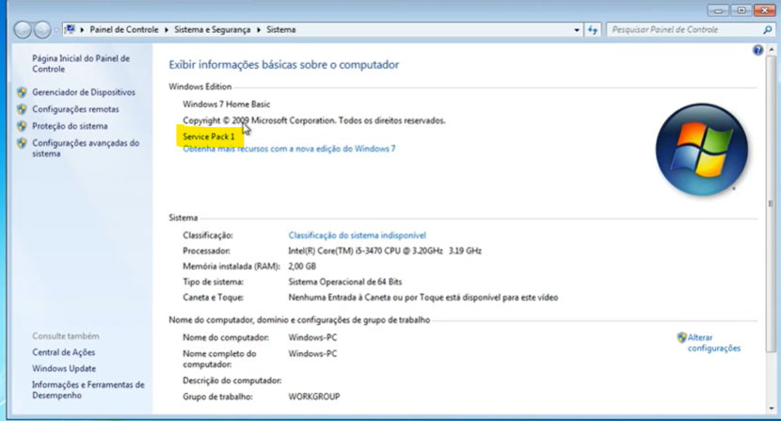Viewport: 781px width, 421px height.
Task: Click Exibir informações básicas sobre o computador heading
Action: click(283, 64)
